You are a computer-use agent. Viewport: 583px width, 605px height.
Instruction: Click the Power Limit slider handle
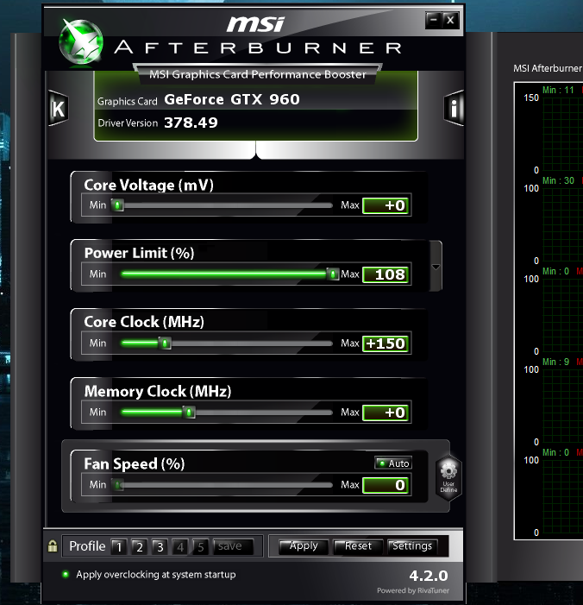333,274
